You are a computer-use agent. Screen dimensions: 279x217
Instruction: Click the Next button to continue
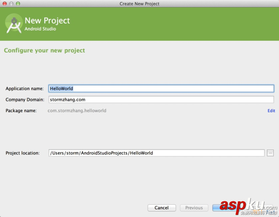(233, 208)
